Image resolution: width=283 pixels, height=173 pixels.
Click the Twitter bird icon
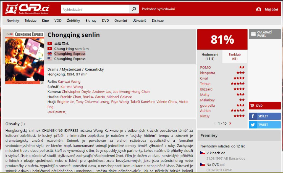coord(253,125)
